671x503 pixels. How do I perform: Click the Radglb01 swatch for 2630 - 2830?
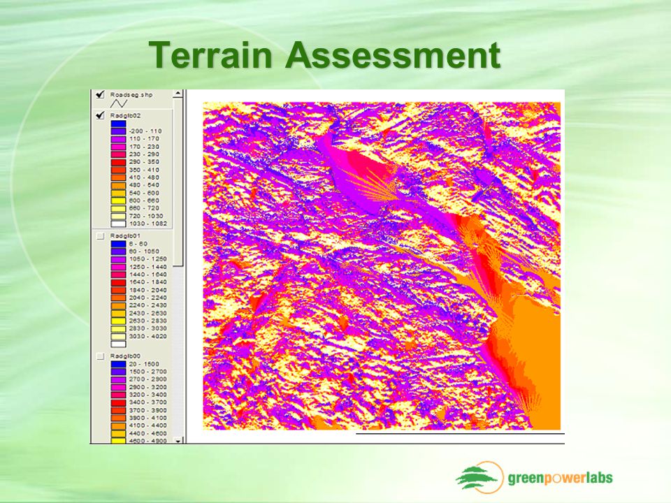119,321
